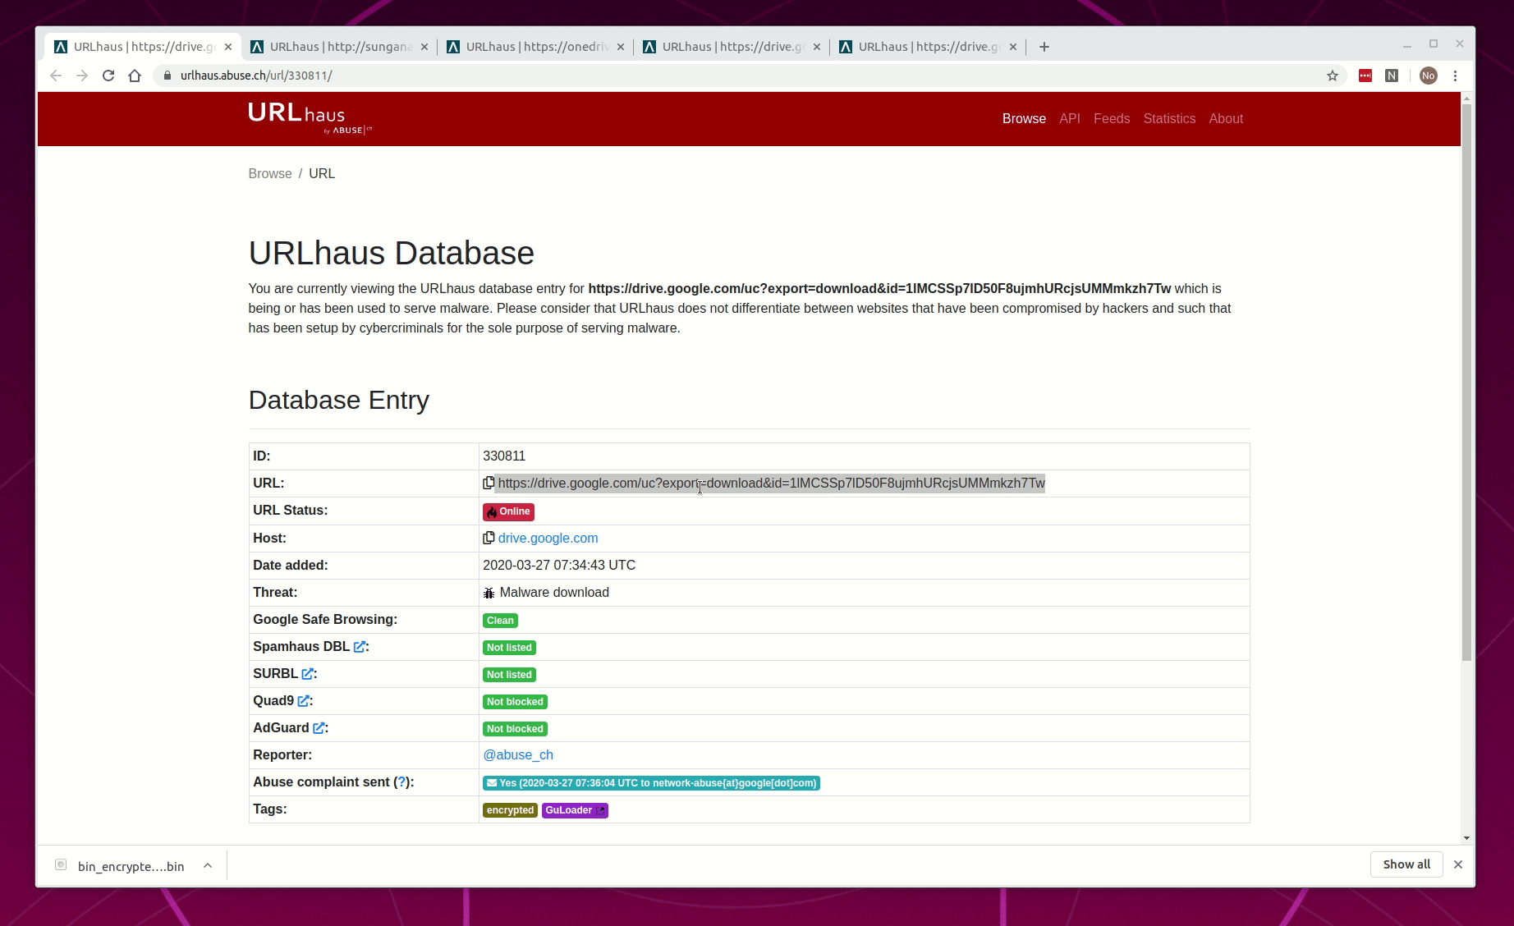Switch to the sungana URLhaus tab
The height and width of the screenshot is (926, 1514).
339,47
